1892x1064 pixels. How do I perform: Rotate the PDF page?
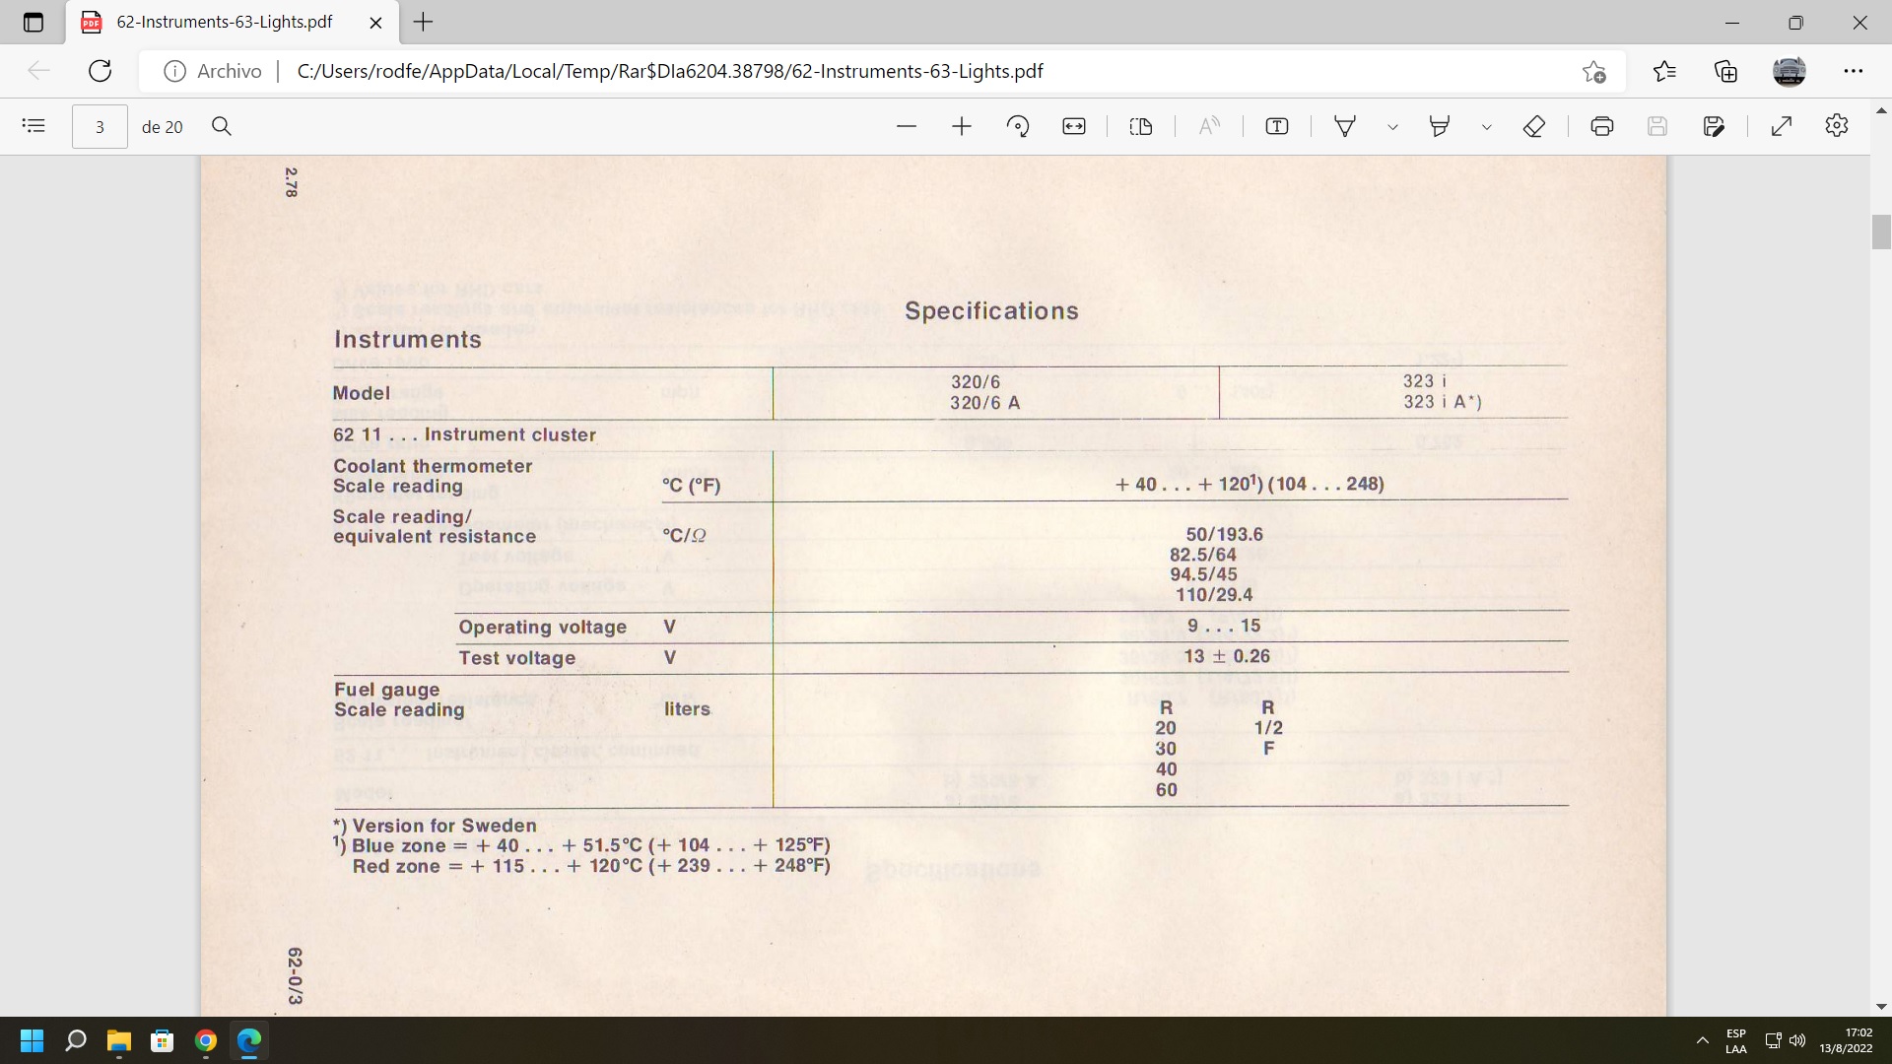click(x=1018, y=126)
